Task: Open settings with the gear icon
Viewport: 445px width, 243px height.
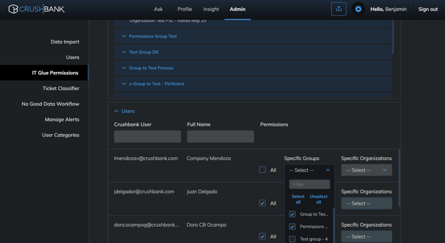Action: click(x=358, y=9)
